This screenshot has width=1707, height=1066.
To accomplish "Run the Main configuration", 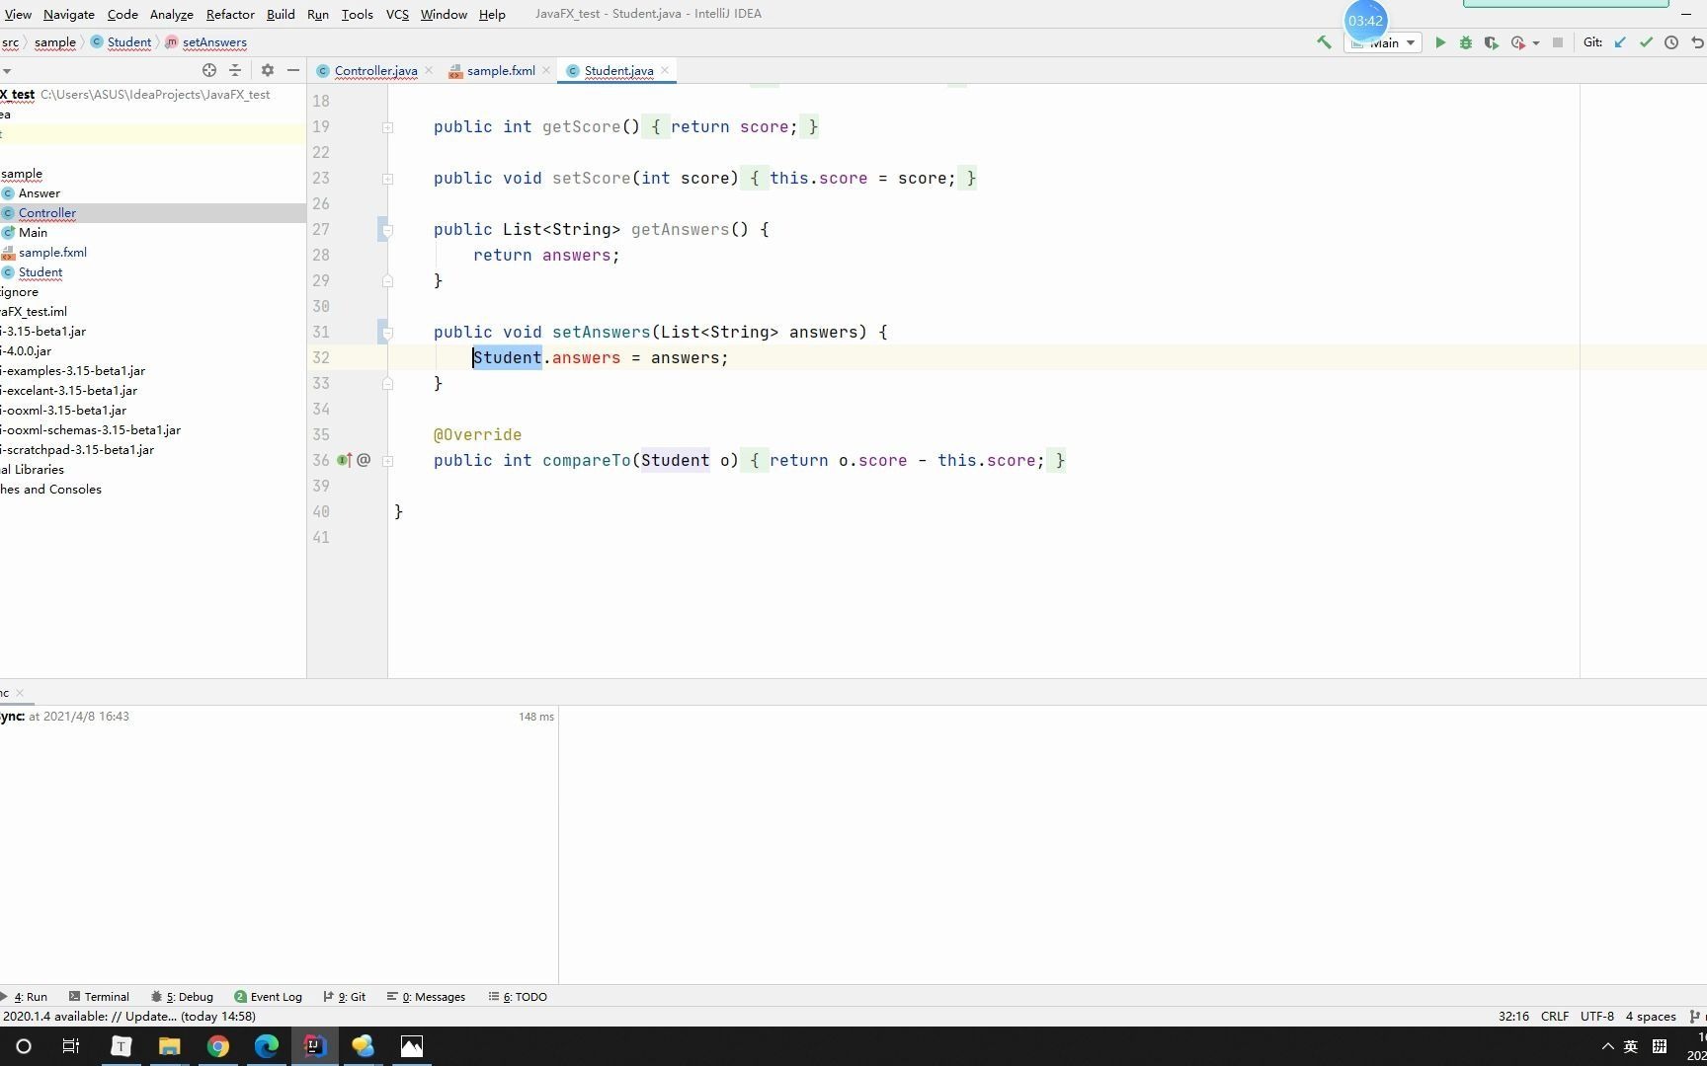I will (1440, 42).
